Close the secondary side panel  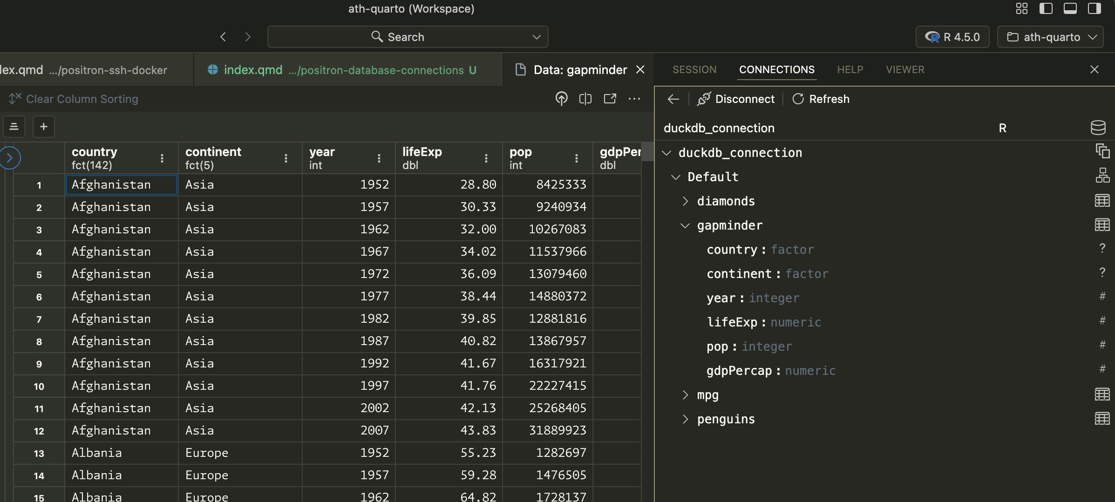pyautogui.click(x=1095, y=69)
